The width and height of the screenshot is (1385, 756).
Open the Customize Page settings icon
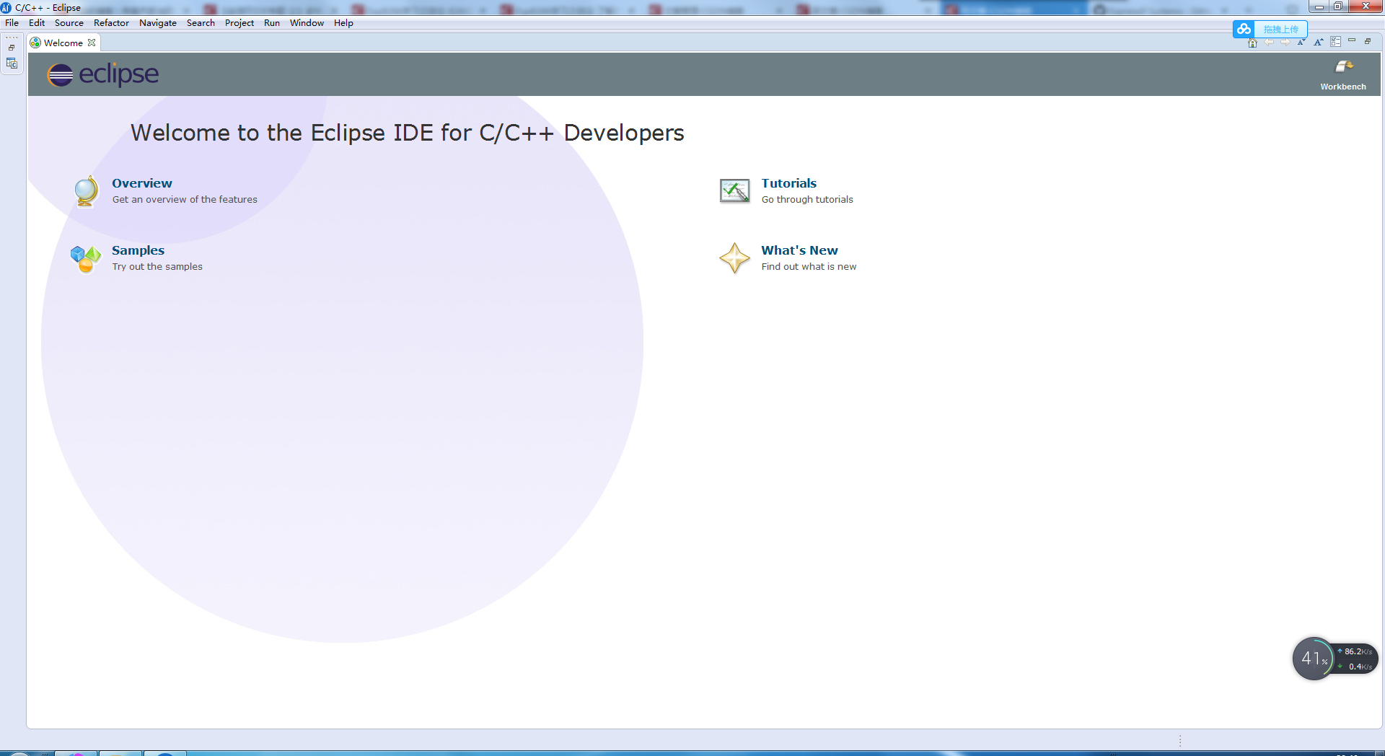[x=1336, y=42]
